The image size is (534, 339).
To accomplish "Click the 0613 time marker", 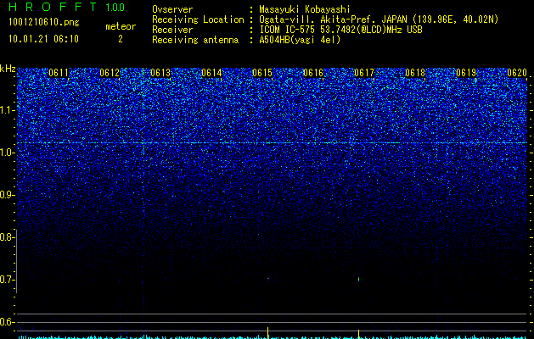I will [x=160, y=73].
